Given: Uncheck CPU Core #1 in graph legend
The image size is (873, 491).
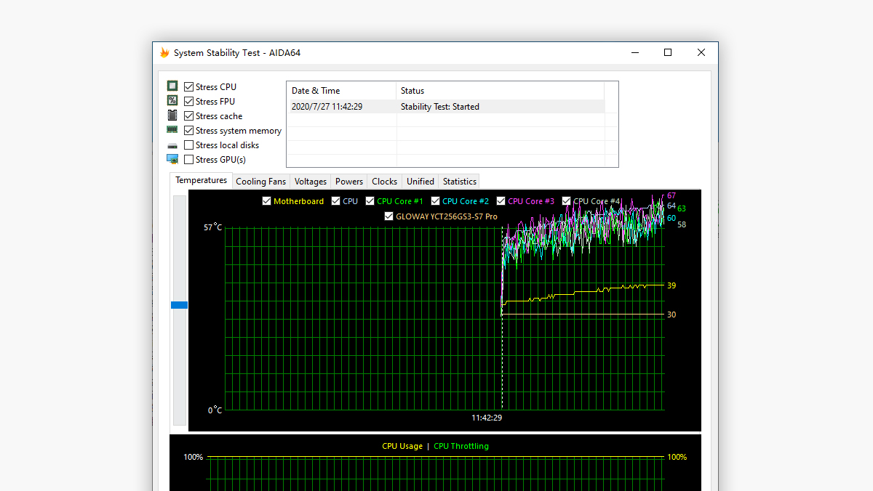Looking at the screenshot, I should click(x=370, y=201).
